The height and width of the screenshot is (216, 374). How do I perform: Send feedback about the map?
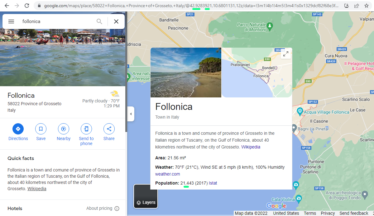point(354,213)
